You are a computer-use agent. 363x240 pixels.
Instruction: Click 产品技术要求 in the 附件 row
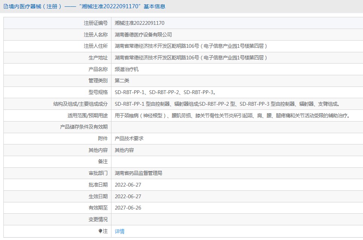129,138
